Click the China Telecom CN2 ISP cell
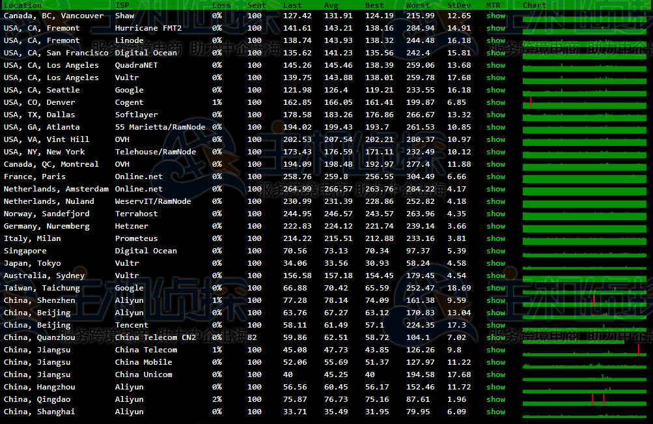This screenshot has width=653, height=424. 155,337
